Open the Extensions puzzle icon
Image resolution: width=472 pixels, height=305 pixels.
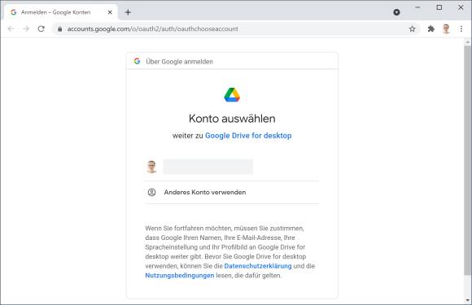point(431,29)
